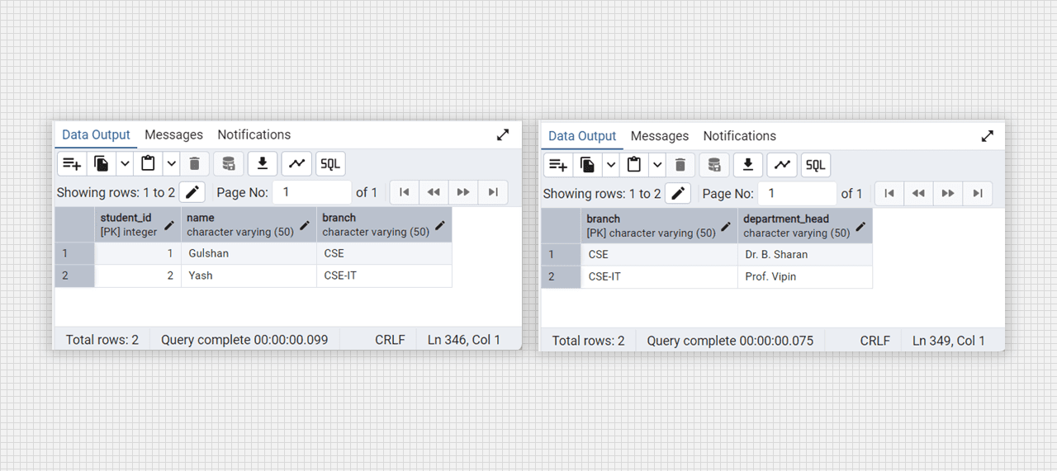Go to next page in right panel
The width and height of the screenshot is (1057, 471).
(948, 194)
